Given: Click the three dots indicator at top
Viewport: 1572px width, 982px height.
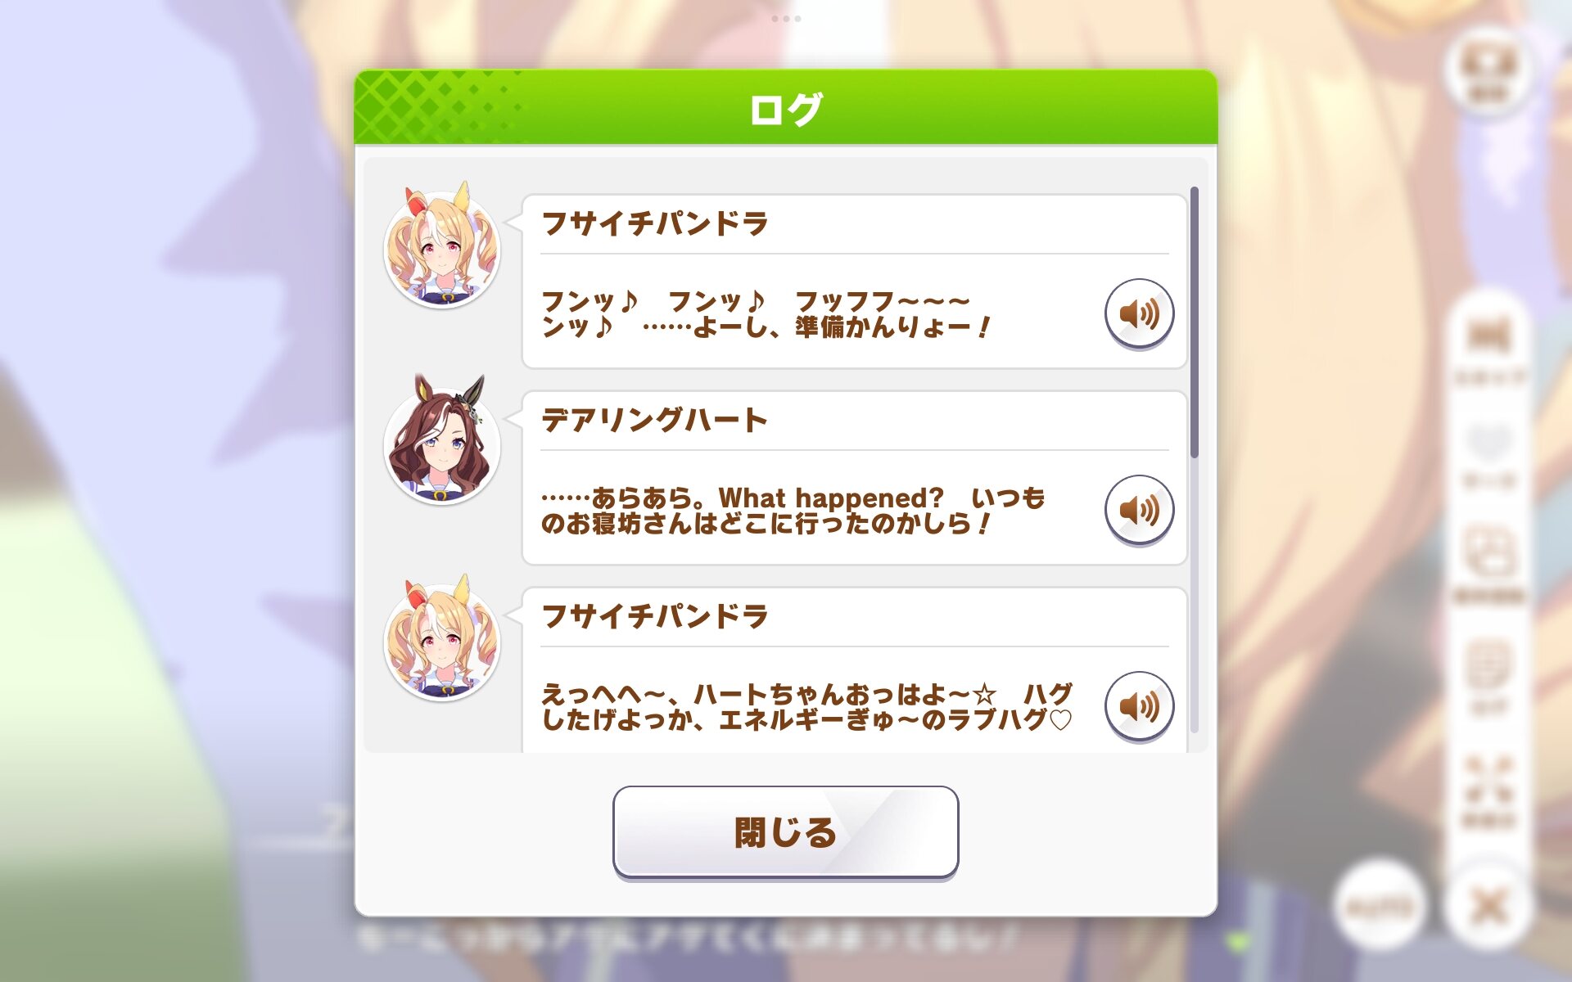Looking at the screenshot, I should [x=786, y=18].
